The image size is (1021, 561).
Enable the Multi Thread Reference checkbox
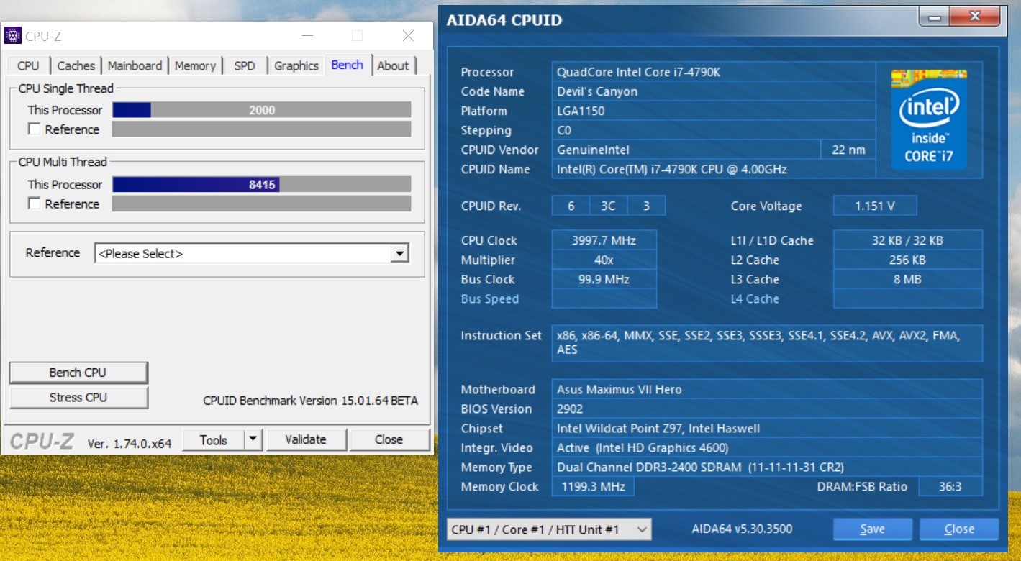(x=34, y=204)
